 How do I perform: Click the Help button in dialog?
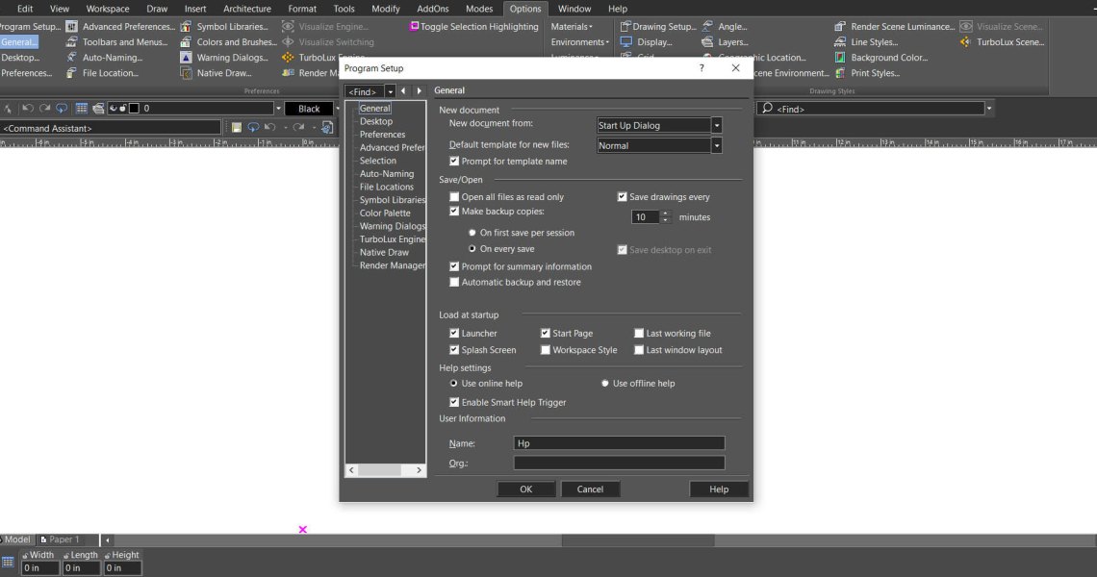click(719, 489)
